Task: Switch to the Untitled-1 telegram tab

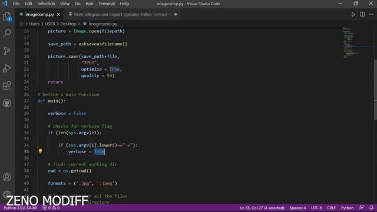Action: [123, 14]
